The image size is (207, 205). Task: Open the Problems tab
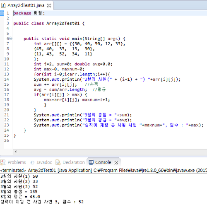17,162
